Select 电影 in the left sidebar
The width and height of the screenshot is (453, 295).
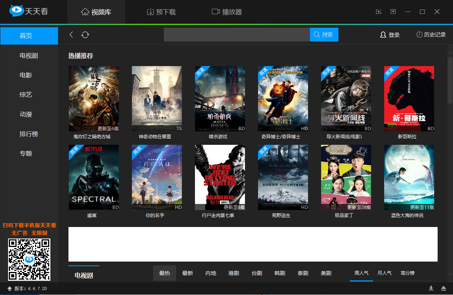coord(26,75)
